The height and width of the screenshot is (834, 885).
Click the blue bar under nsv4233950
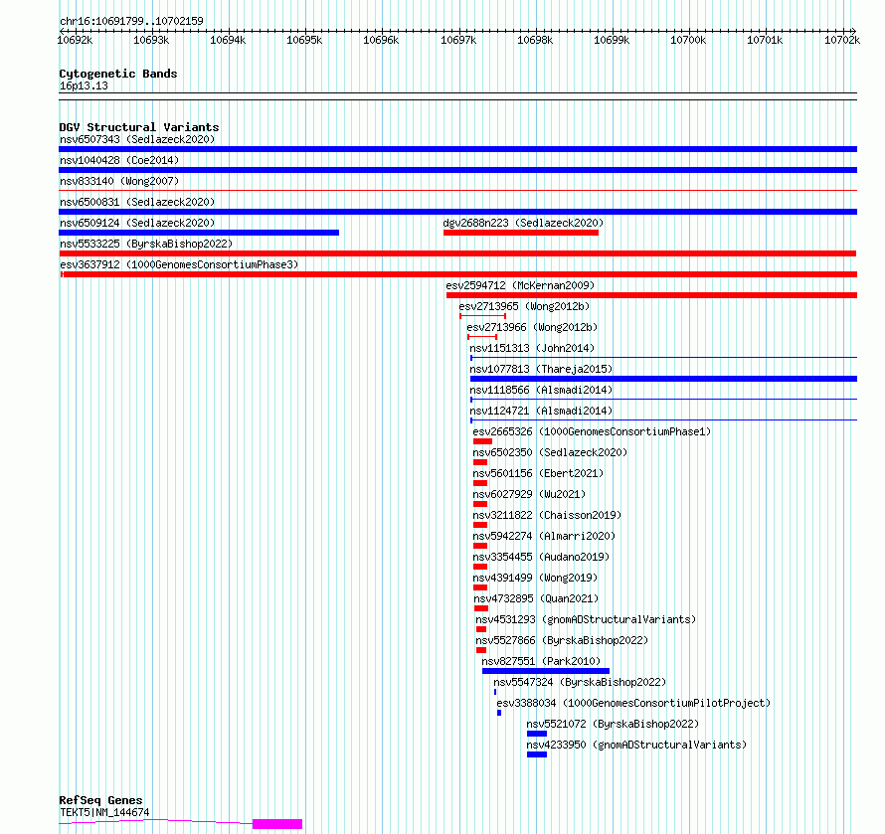537,754
